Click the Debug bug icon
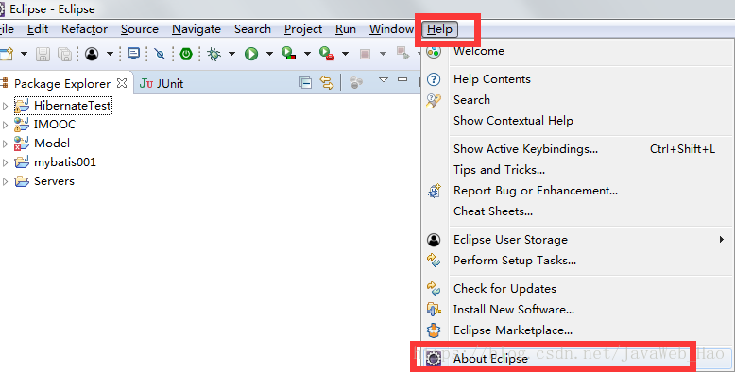This screenshot has height=372, width=735. click(x=214, y=54)
